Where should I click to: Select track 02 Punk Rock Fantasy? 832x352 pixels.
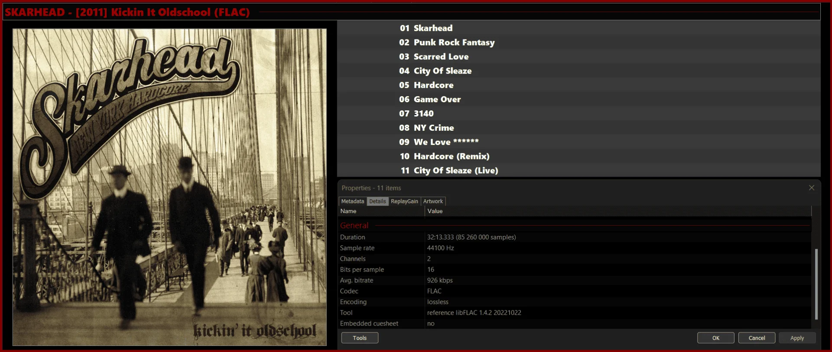tap(579, 42)
